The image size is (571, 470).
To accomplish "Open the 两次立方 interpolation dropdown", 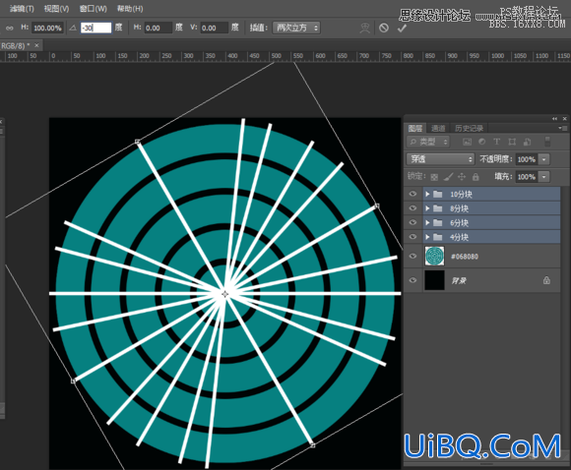I will [x=296, y=28].
